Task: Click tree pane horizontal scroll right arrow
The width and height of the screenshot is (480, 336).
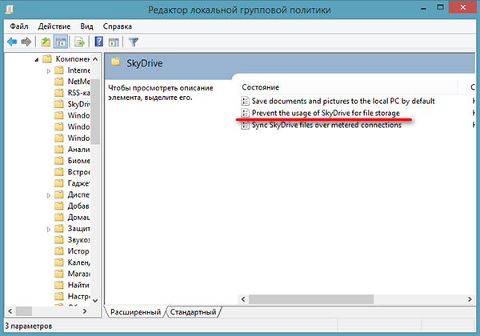Action: 85,311
